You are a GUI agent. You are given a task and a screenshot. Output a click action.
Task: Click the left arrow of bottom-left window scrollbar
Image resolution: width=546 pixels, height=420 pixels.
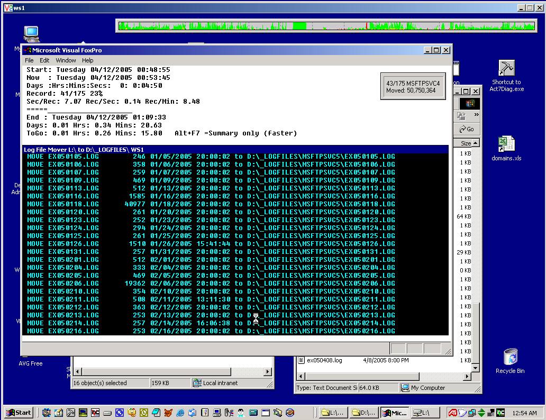click(78, 371)
